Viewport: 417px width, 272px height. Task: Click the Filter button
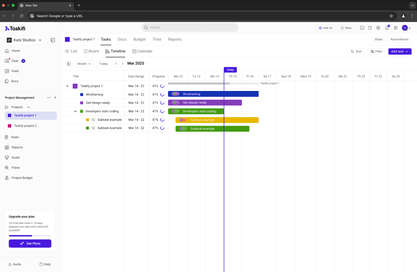376,51
